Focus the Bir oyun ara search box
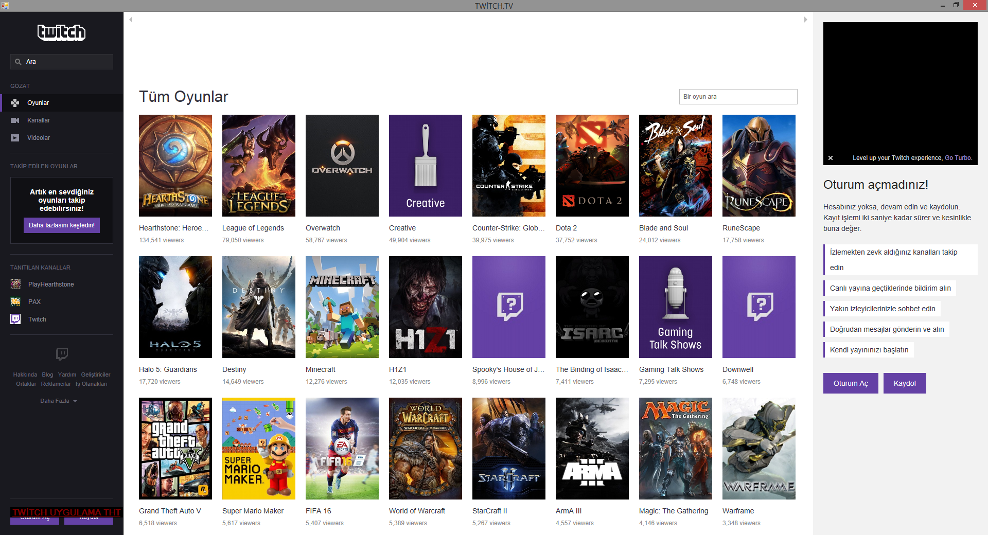 [x=738, y=97]
